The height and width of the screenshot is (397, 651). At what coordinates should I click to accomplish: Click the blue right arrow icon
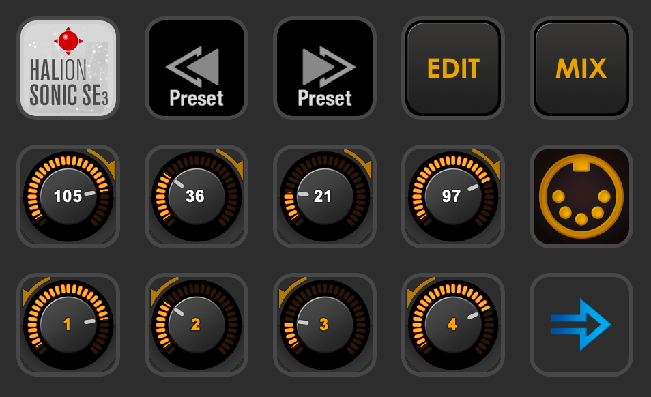pyautogui.click(x=581, y=325)
